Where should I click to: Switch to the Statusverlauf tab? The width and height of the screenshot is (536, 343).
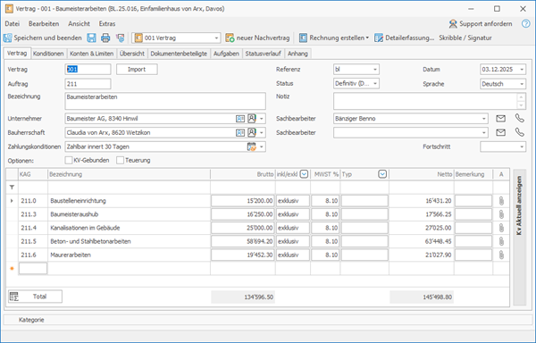[263, 54]
